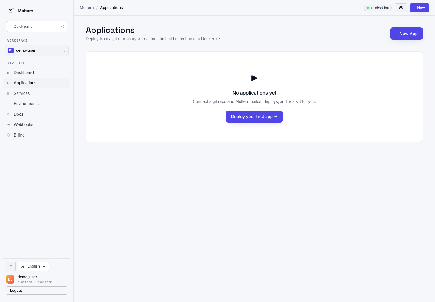The image size is (435, 302).
Task: Expand the workspace selector chevron
Action: click(x=64, y=51)
